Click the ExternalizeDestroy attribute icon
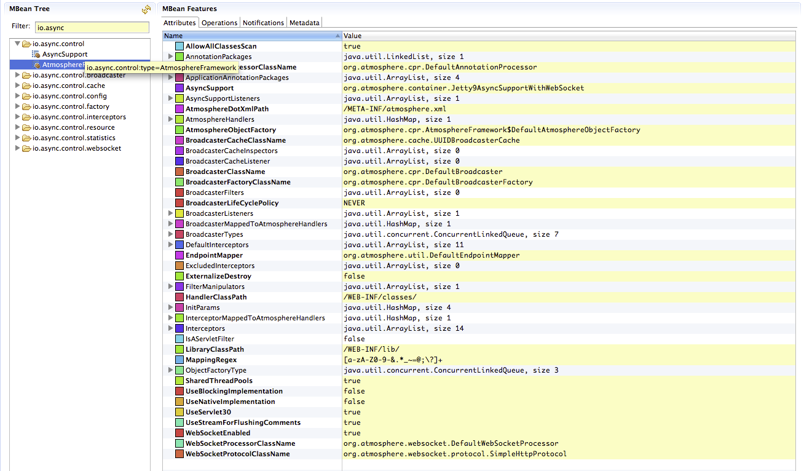Screen dimensions: 804x471 pyautogui.click(x=179, y=276)
